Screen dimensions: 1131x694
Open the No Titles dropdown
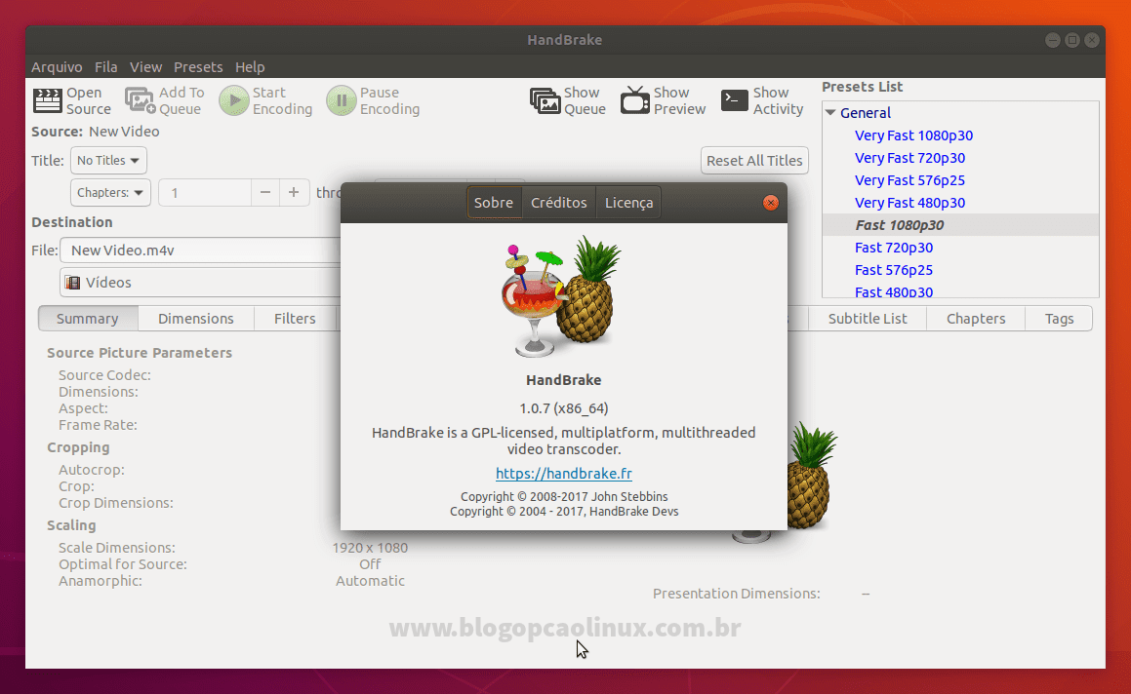[x=109, y=161]
